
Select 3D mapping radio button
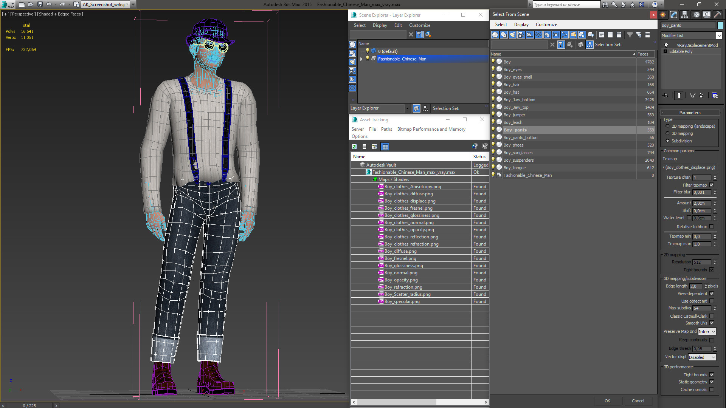click(667, 133)
